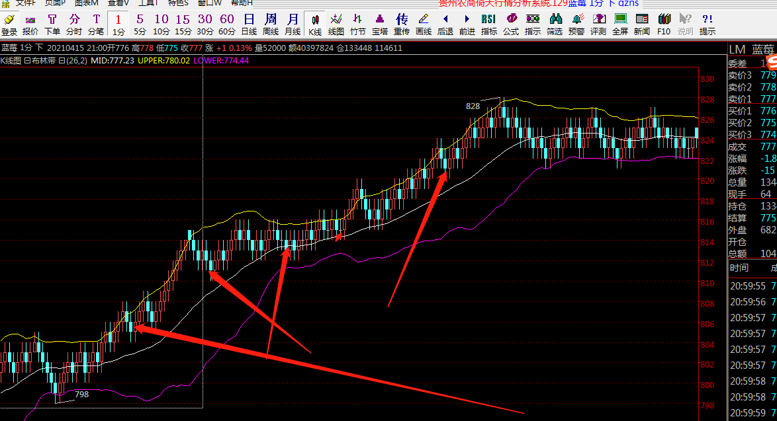Choose the 15分 period button

point(183,24)
